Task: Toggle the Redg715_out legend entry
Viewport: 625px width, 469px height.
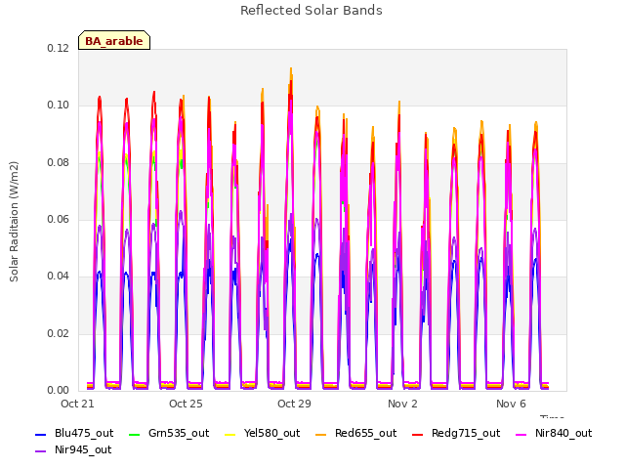Action: [x=456, y=433]
